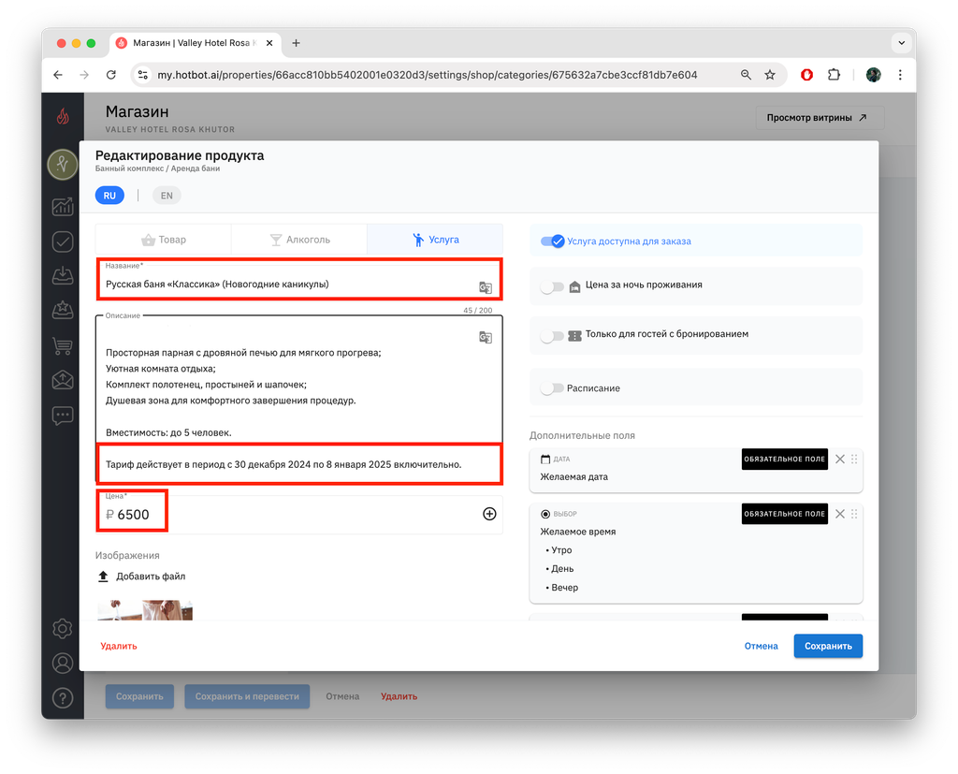The height and width of the screenshot is (774, 958).
Task: Remove the Желаемая дата field with X
Action: pyautogui.click(x=840, y=460)
